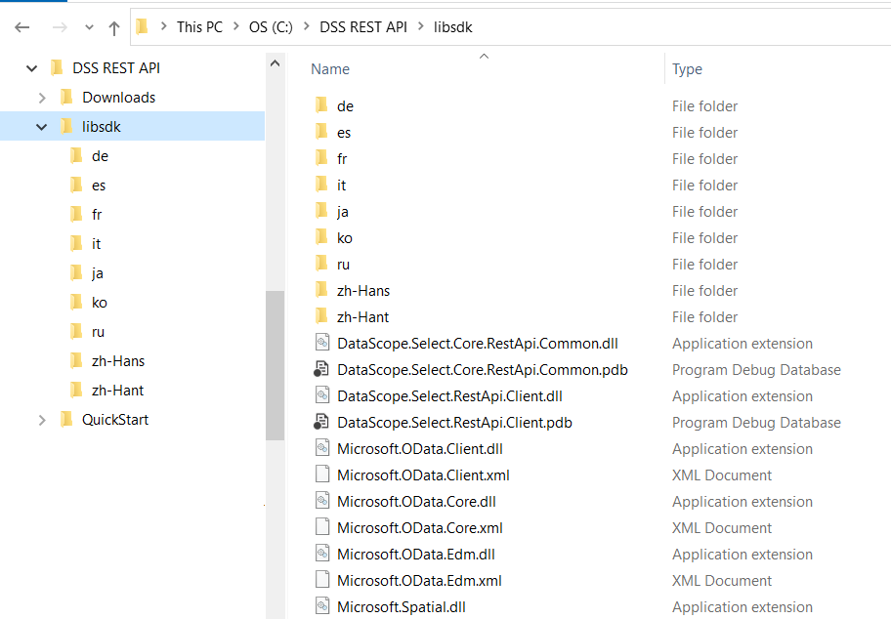Image resolution: width=891 pixels, height=619 pixels.
Task: Sort files by the Type column header
Action: (687, 69)
